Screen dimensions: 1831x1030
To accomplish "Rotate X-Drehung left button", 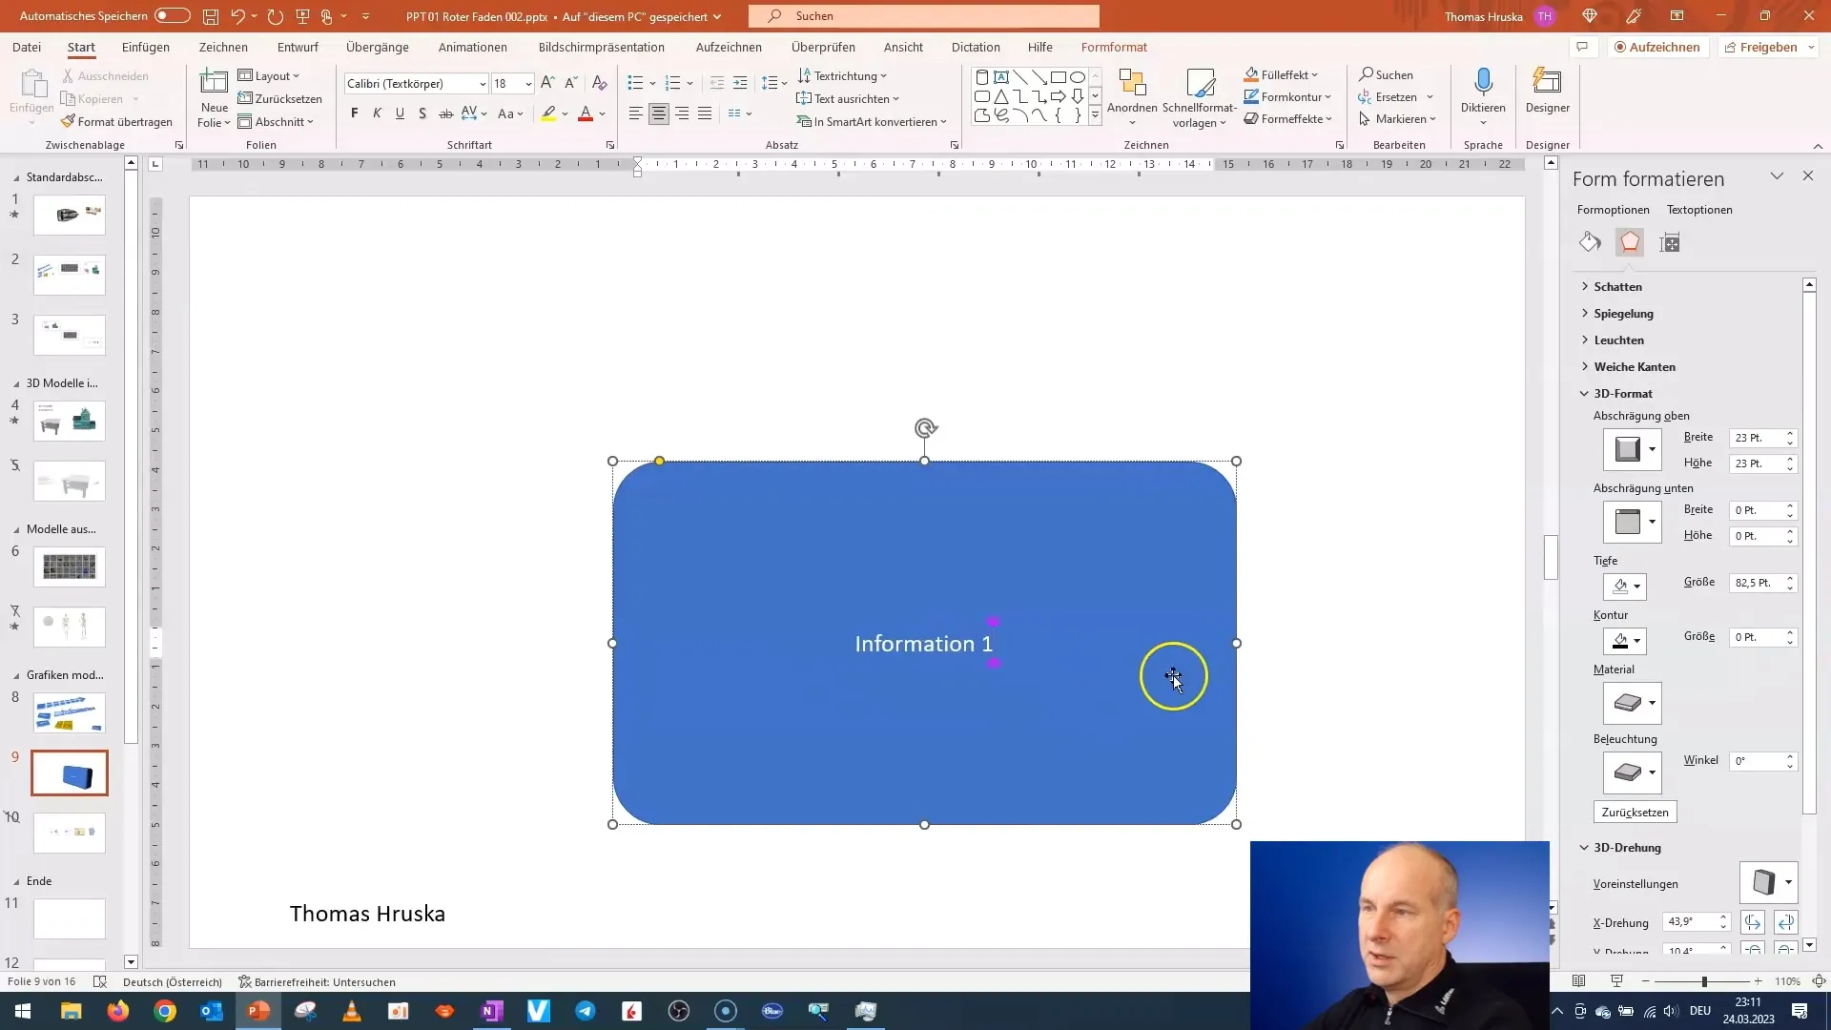I will [1752, 922].
